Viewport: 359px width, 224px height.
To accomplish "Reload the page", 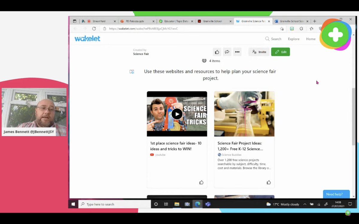I will click(x=94, y=29).
